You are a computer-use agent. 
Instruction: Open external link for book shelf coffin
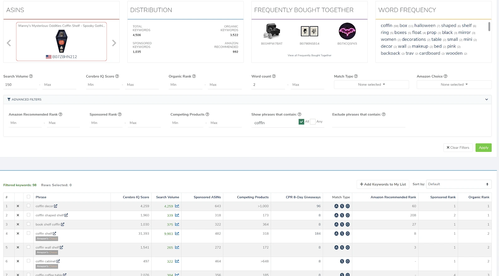click(63, 224)
